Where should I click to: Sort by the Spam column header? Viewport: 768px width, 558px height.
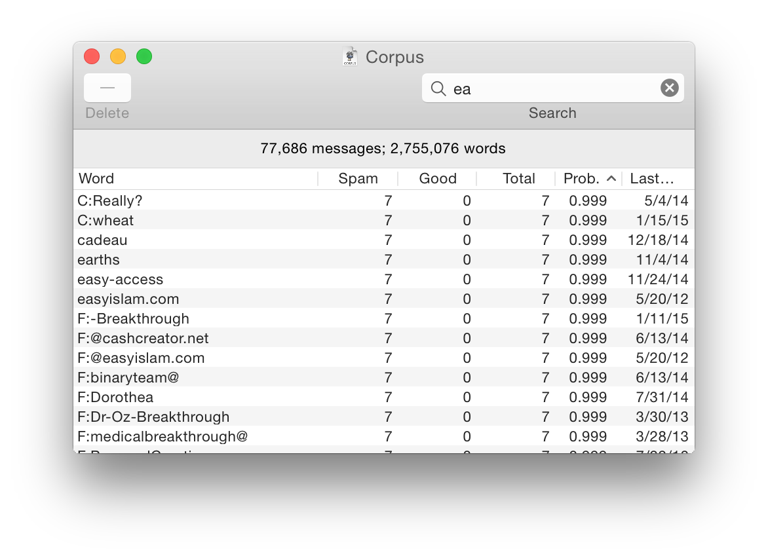click(358, 179)
